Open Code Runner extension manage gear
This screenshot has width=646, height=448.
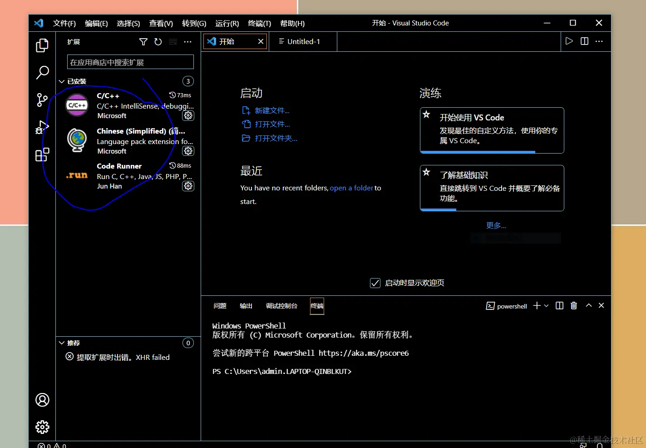[188, 186]
